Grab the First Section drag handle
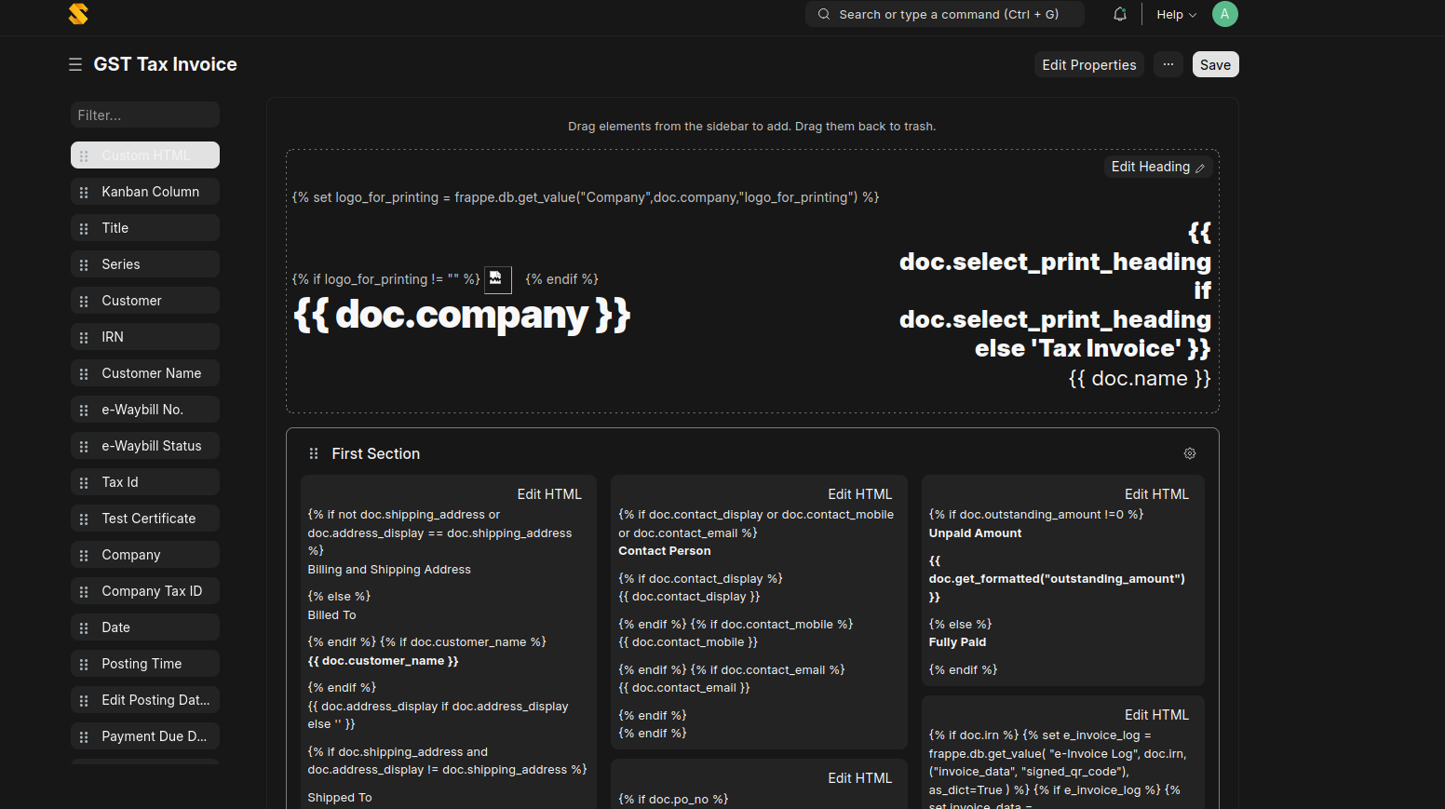This screenshot has width=1445, height=809. [x=314, y=453]
